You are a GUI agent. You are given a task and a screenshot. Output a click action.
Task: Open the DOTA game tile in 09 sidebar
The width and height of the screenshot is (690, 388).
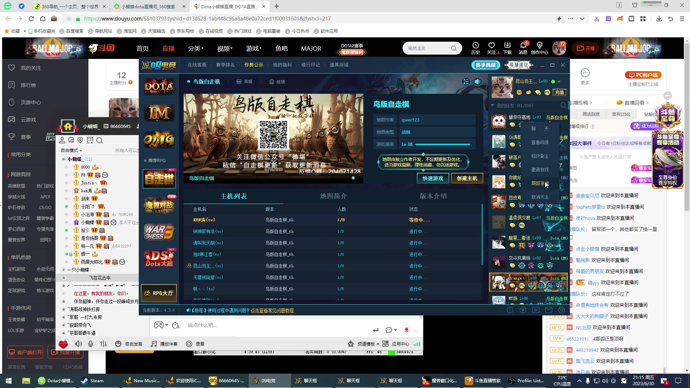click(x=159, y=87)
